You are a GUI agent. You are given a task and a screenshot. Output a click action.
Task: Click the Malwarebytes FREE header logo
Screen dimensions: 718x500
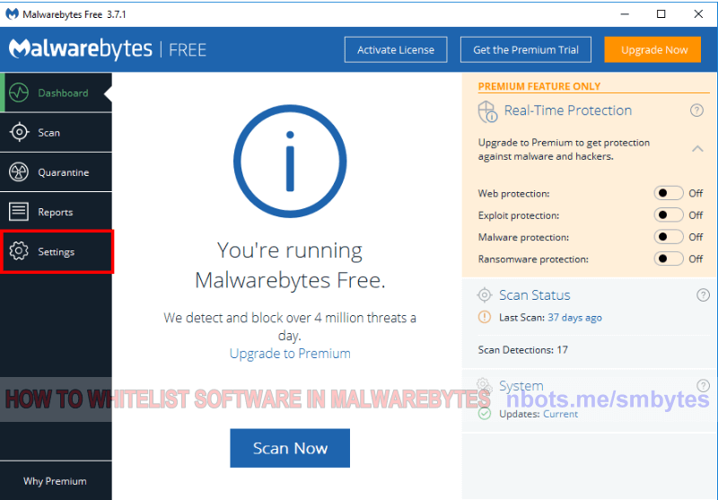[108, 49]
